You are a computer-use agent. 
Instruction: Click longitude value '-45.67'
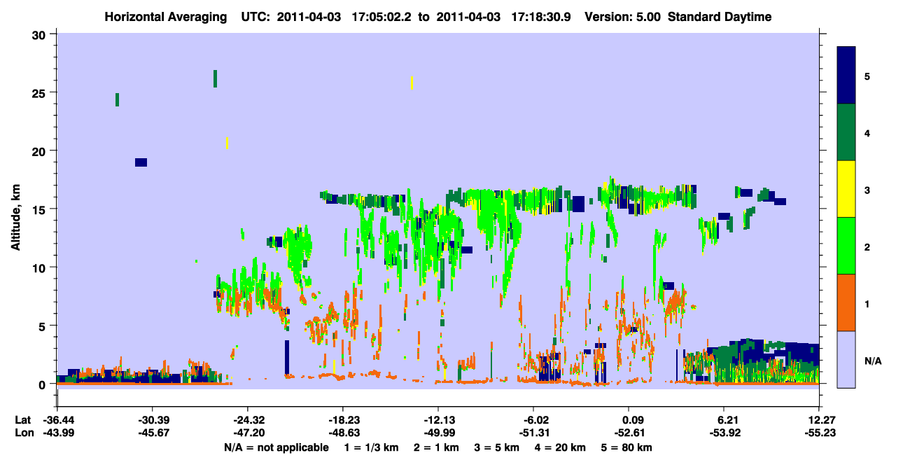[x=152, y=433]
